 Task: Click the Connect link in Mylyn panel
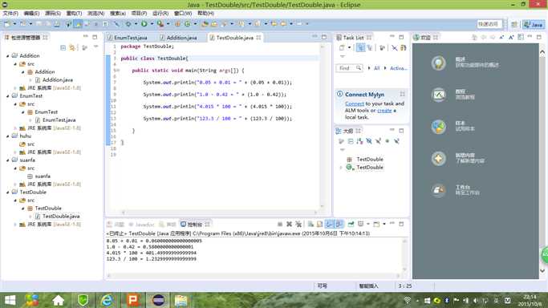(x=355, y=103)
